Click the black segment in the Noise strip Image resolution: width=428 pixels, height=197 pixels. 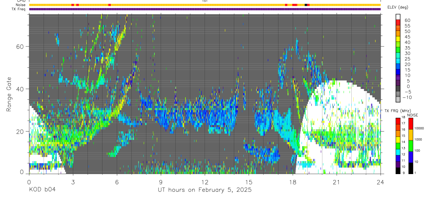pos(306,5)
